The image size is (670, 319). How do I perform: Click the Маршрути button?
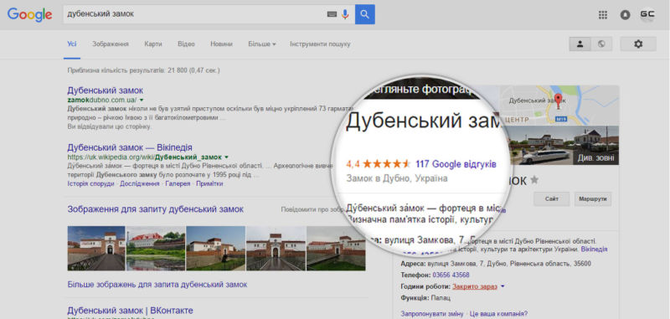point(593,198)
